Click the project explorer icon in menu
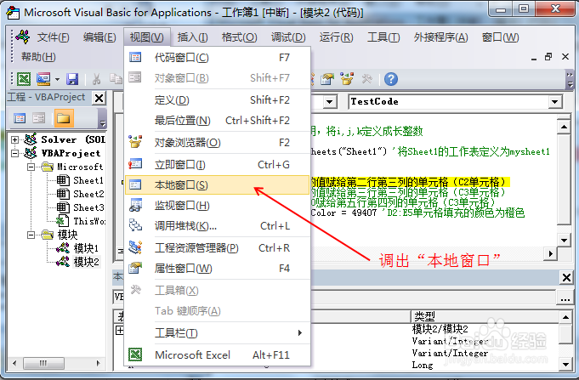 pos(135,247)
